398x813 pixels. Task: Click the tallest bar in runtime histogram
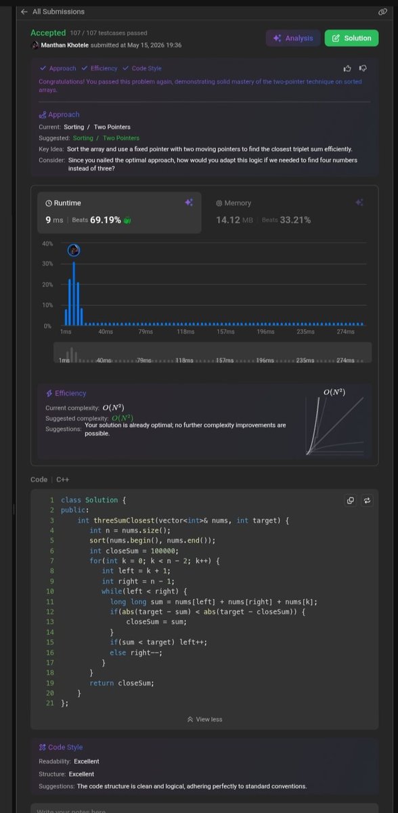click(x=74, y=293)
